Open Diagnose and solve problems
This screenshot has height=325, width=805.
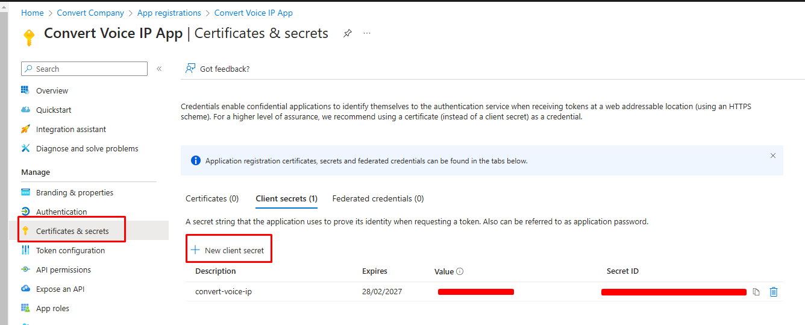[87, 148]
